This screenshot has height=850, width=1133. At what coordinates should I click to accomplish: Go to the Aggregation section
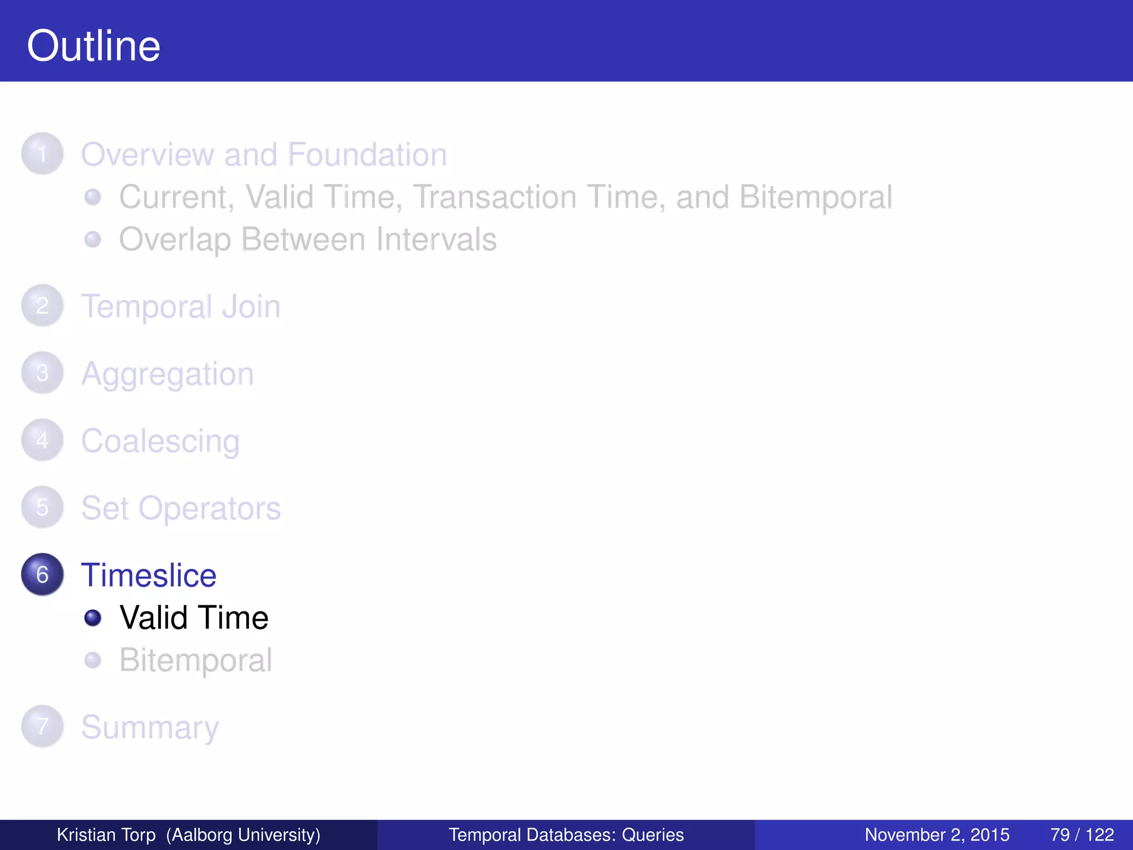click(168, 374)
